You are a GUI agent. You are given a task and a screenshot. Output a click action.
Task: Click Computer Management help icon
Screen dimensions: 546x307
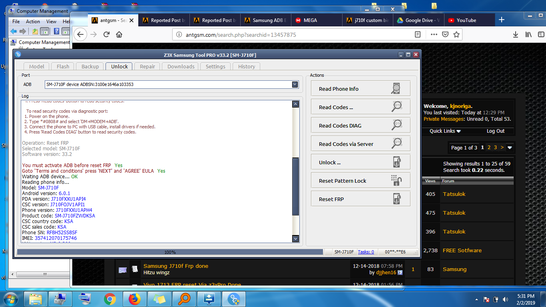[x=57, y=32]
